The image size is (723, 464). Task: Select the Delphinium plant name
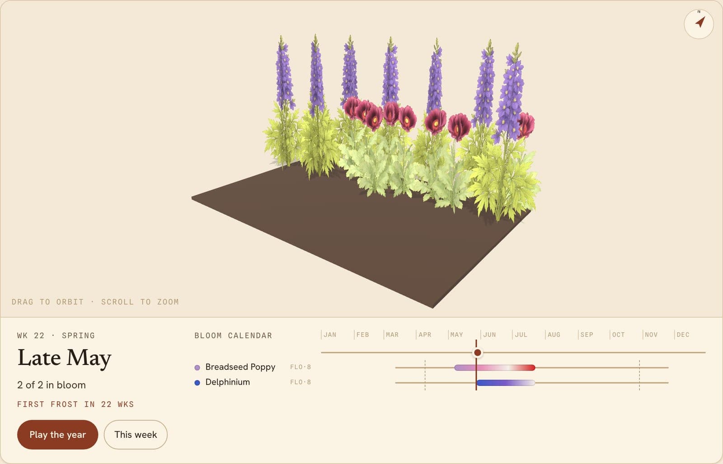tap(227, 382)
